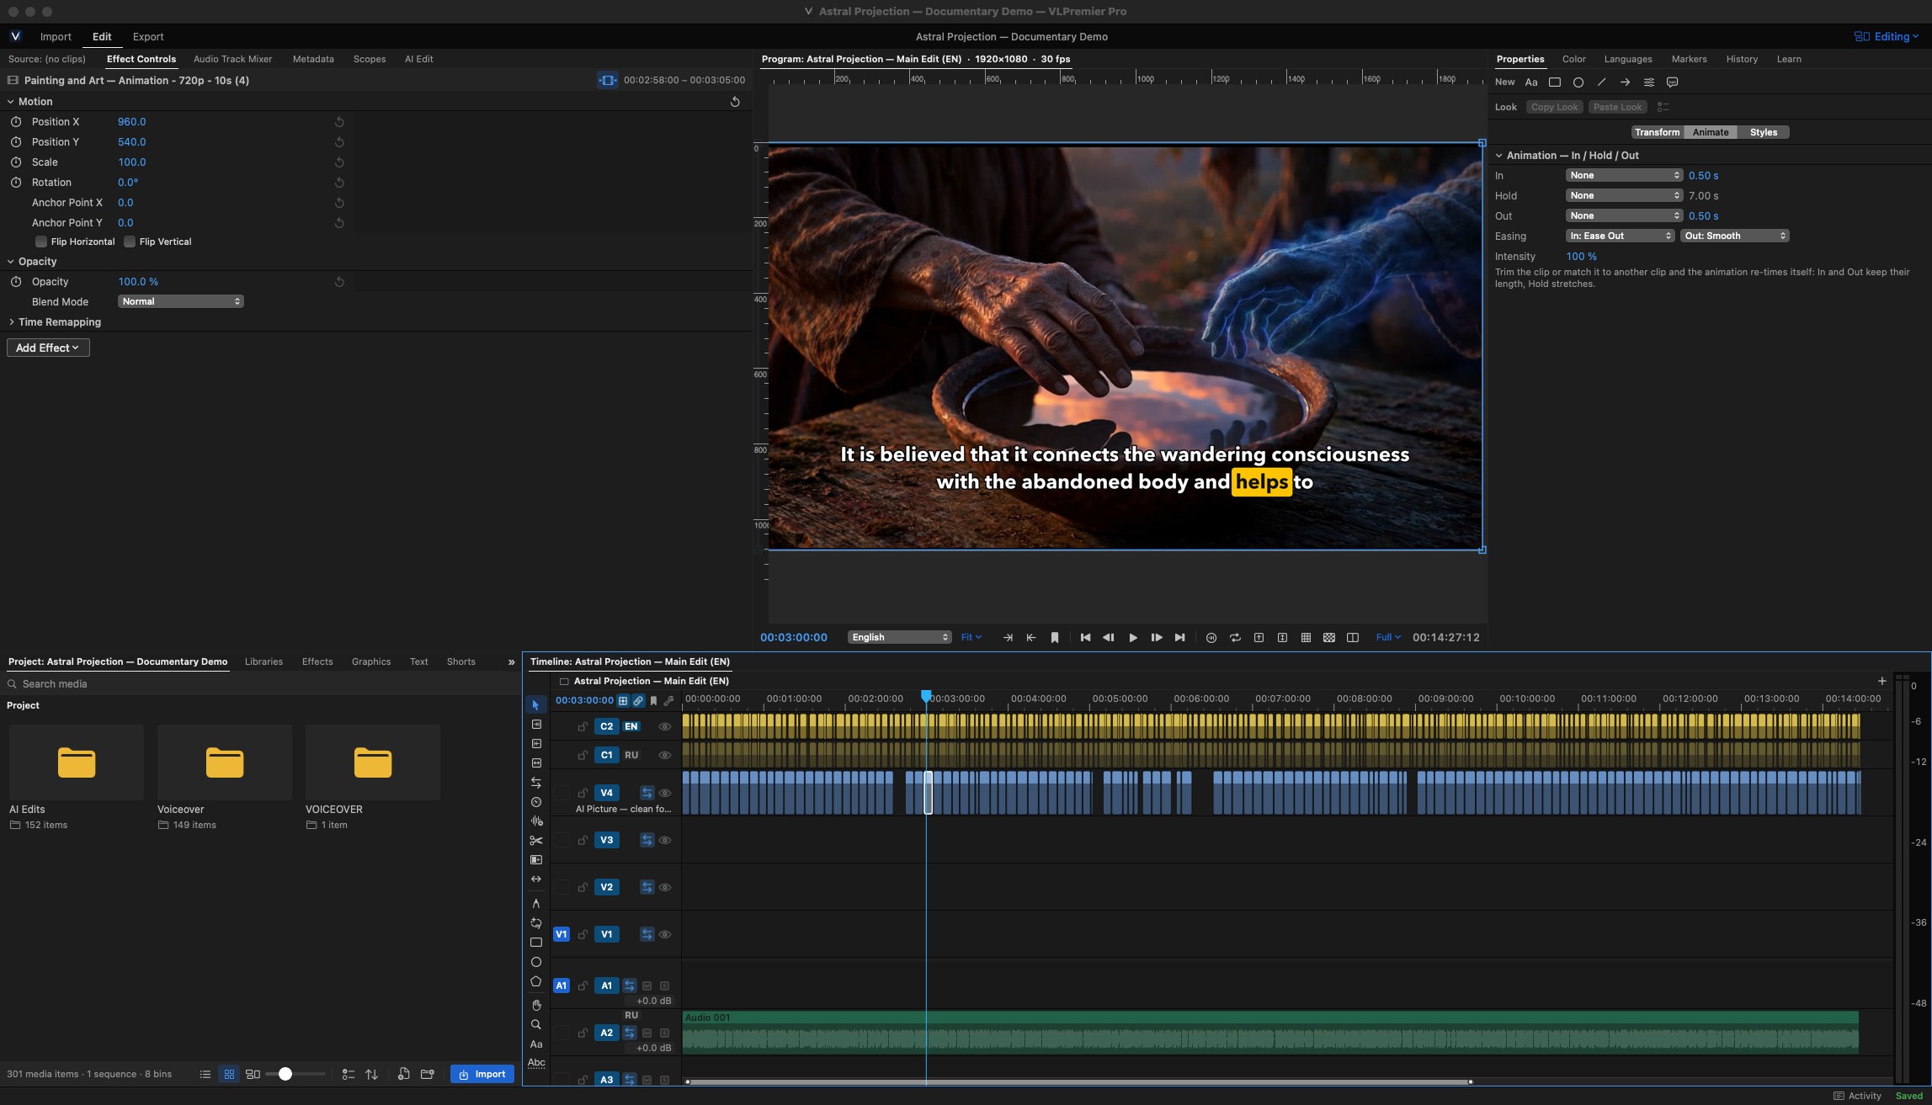Screen dimensions: 1932x1105
Task: Open the Out: Smooth easing dropdown
Action: [x=1734, y=236]
